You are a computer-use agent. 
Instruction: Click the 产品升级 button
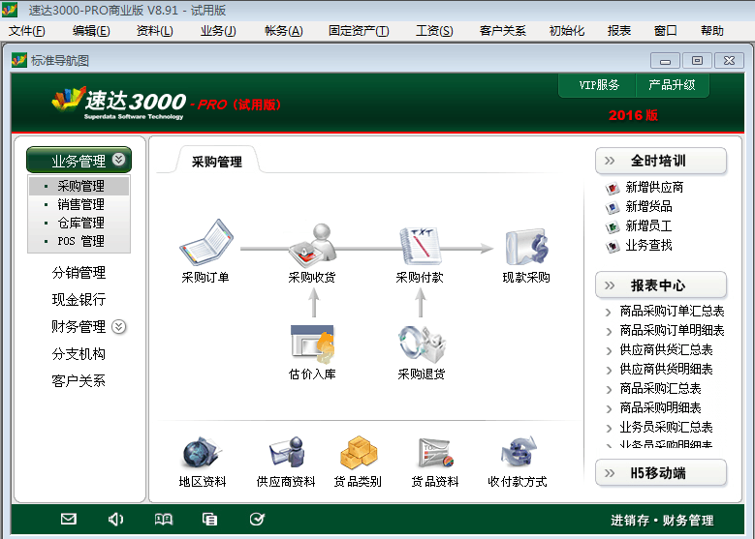pyautogui.click(x=672, y=85)
